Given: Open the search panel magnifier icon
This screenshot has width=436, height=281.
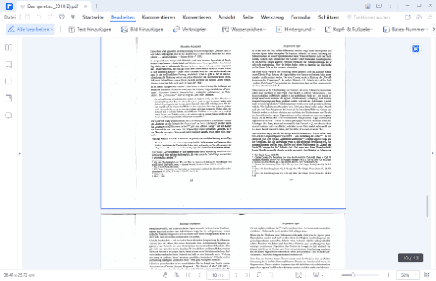Looking at the screenshot, I should 9,115.
